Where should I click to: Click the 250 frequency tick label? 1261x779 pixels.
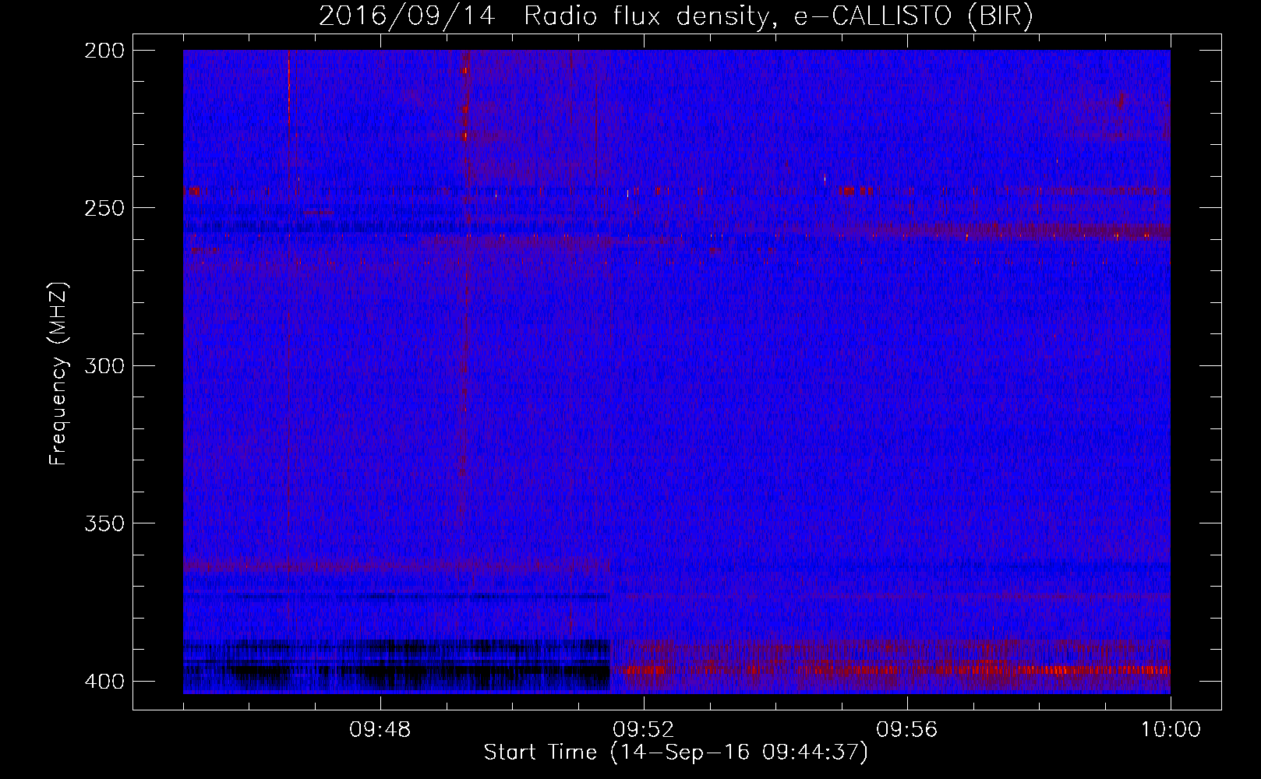(104, 208)
